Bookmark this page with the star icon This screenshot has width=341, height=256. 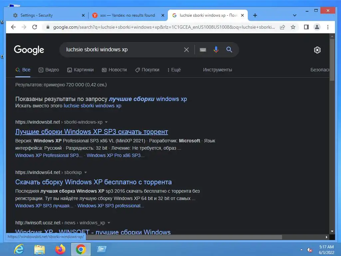click(293, 27)
